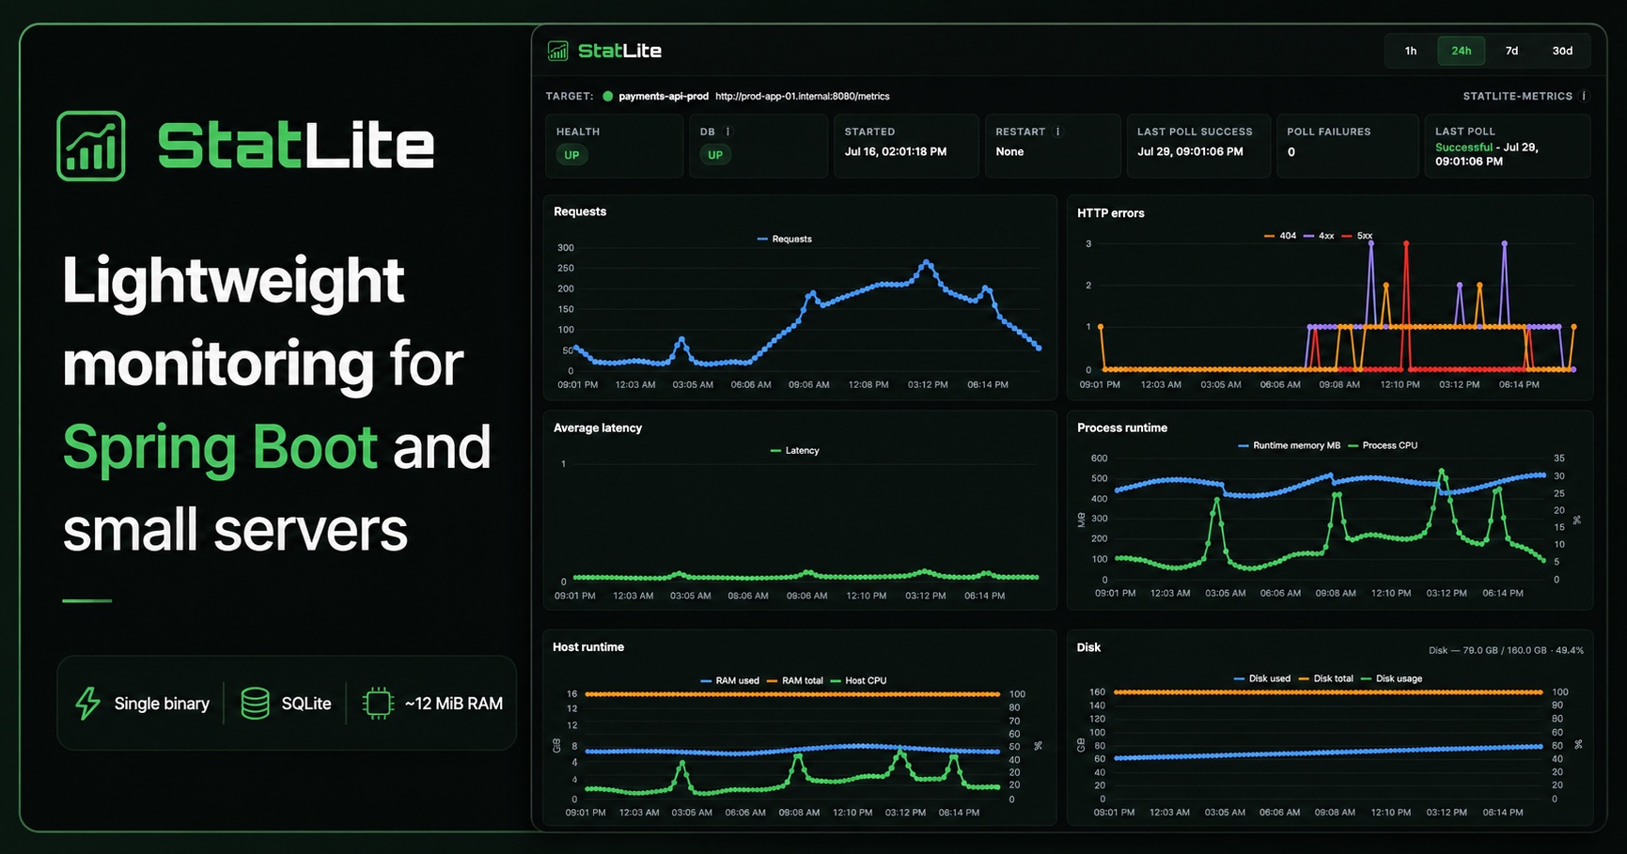Viewport: 1627px width, 854px height.
Task: Click LAST POLL SUCCESS timestamp value
Action: [1190, 151]
